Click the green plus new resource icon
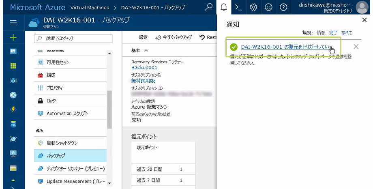 click(x=13, y=37)
